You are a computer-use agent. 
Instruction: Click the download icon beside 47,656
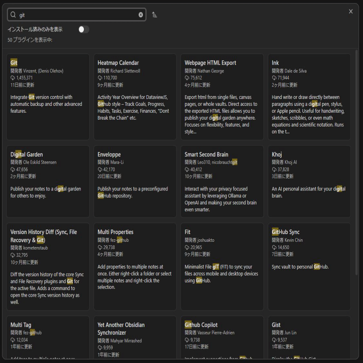click(x=13, y=169)
